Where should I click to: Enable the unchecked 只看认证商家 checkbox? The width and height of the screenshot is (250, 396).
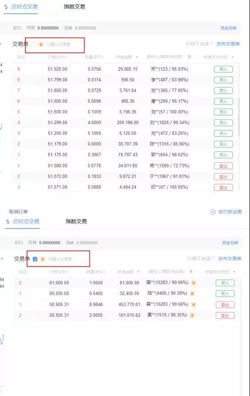pyautogui.click(x=34, y=44)
